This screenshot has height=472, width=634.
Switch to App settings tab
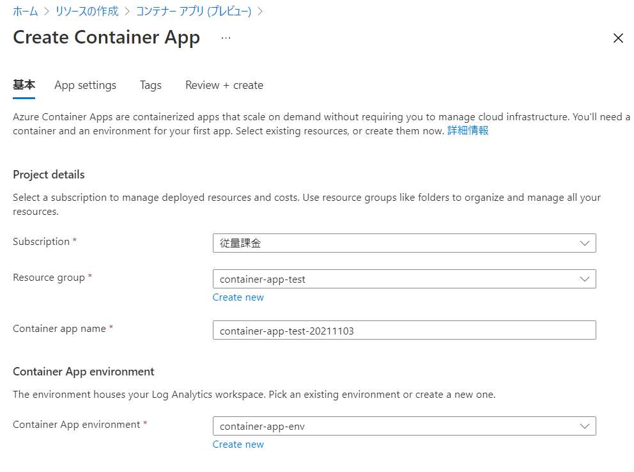pyautogui.click(x=85, y=85)
